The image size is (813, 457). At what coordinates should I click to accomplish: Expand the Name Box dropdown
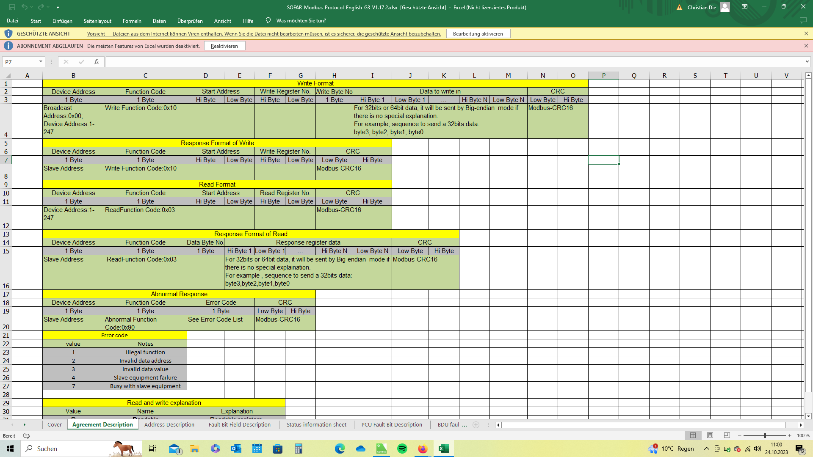(x=41, y=62)
